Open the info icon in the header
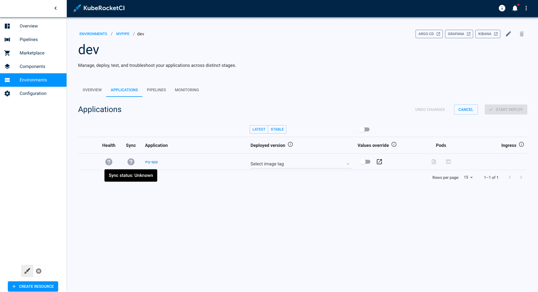Screen dimensions: 538x292 coord(502,8)
